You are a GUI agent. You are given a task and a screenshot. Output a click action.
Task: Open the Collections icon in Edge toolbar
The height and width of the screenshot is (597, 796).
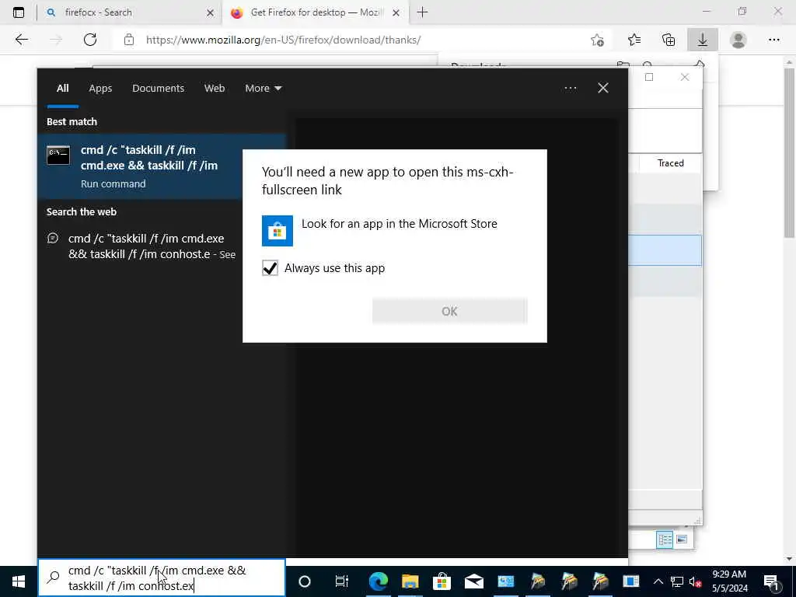point(669,40)
